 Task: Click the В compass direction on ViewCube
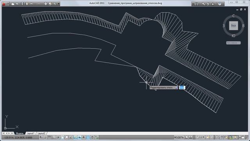(243, 26)
